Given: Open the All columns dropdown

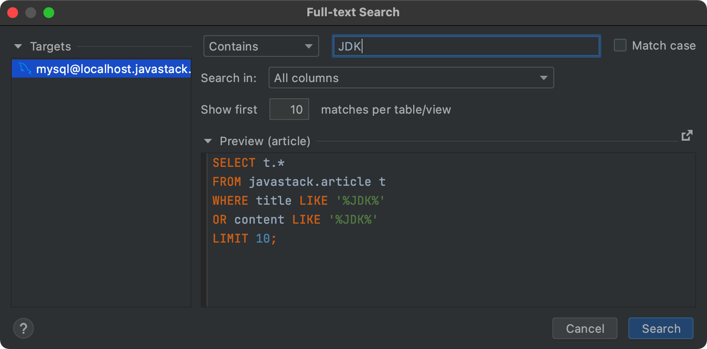Looking at the screenshot, I should click(411, 78).
